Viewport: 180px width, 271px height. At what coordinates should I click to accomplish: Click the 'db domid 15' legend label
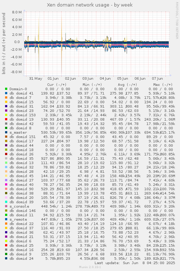click(21, 102)
